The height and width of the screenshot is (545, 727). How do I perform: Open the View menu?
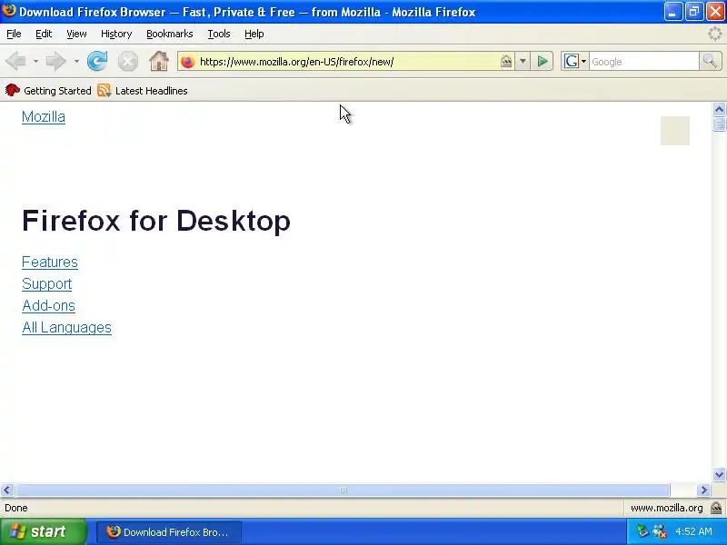76,34
